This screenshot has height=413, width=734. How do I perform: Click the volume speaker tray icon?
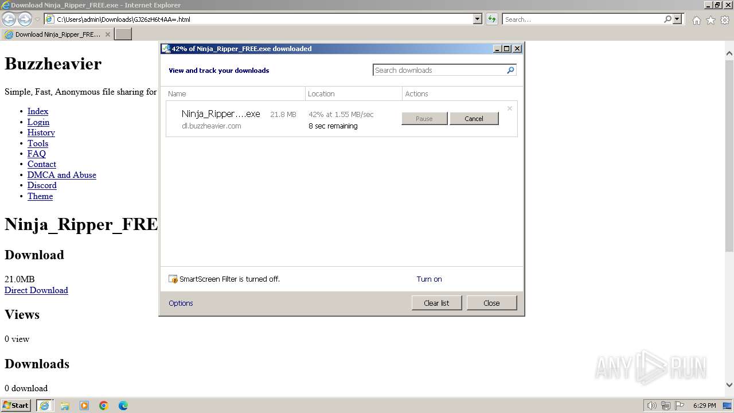point(652,406)
